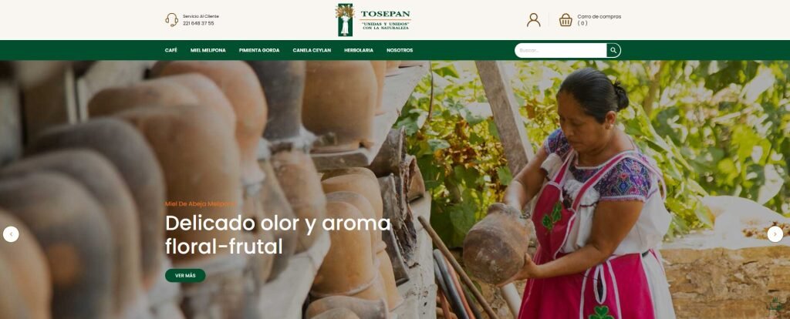Advance to the next slide arrow
Screen dimensions: 790x319
(775, 234)
